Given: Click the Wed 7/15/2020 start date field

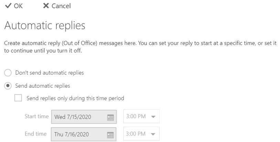Looking at the screenshot, I should [x=84, y=117].
